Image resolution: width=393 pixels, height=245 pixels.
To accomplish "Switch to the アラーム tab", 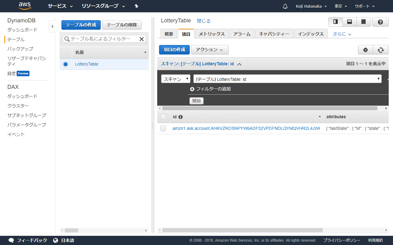I will click(242, 34).
